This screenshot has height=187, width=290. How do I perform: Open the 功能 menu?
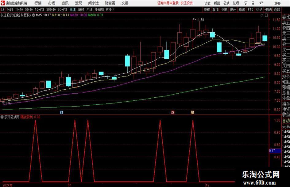coord(207,3)
